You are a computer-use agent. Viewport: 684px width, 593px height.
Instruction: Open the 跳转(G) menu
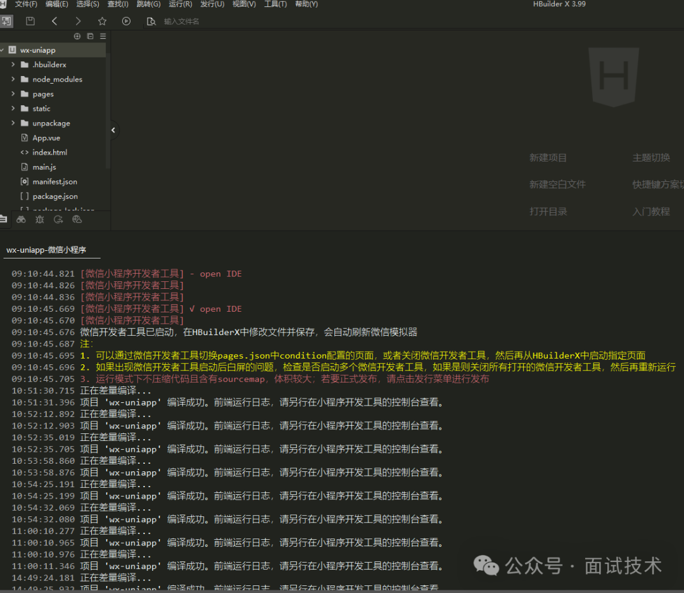point(148,4)
